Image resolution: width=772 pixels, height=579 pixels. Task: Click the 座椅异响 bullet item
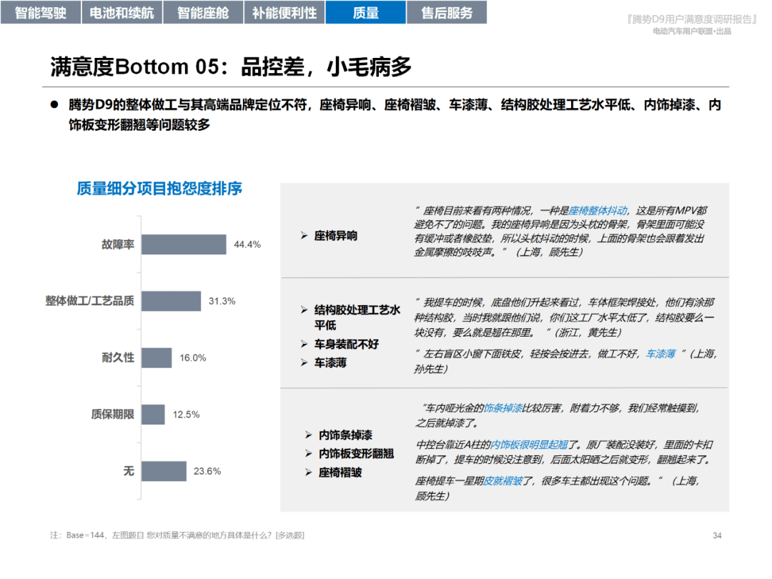tap(336, 236)
